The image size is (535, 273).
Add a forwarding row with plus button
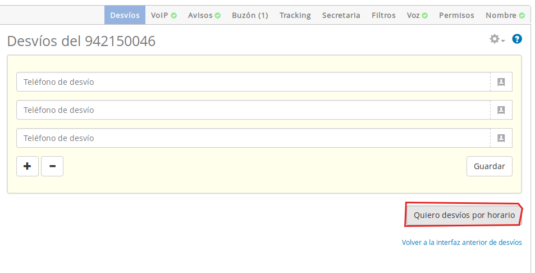(x=28, y=166)
